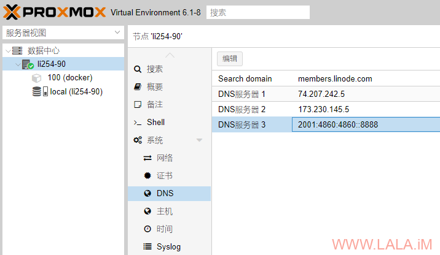Select the DNS服务器 1 row label
440x255 pixels.
click(242, 94)
